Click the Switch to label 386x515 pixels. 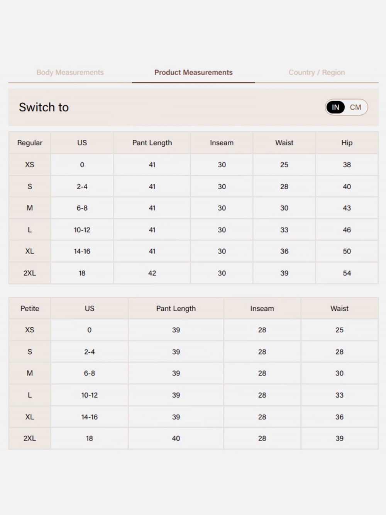pyautogui.click(x=44, y=107)
